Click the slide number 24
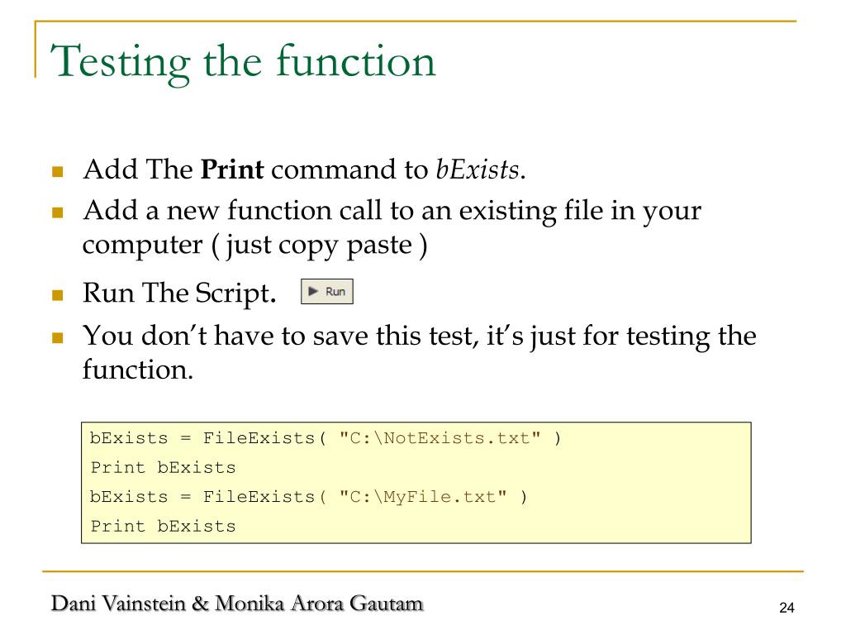This screenshot has height=635, width=846. [786, 609]
